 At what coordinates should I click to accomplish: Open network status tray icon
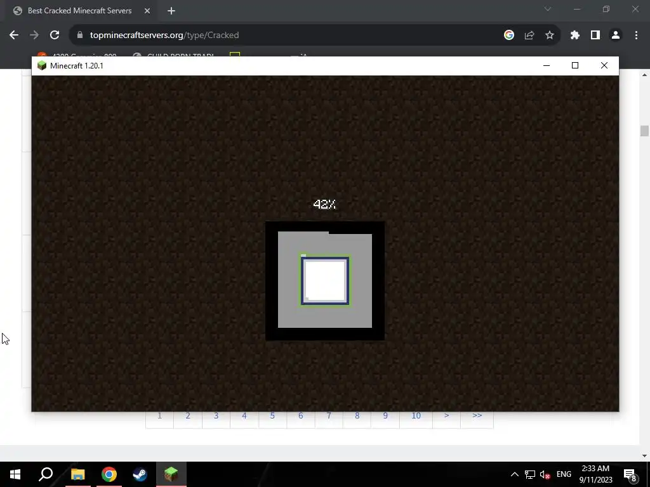tap(530, 474)
